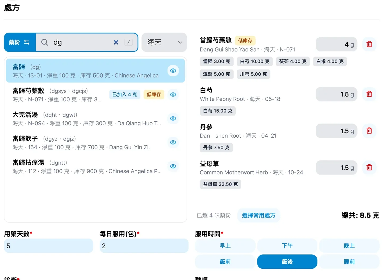Delete 當歸芍藥散 from the prescription
The height and width of the screenshot is (280, 382).
pyautogui.click(x=369, y=44)
